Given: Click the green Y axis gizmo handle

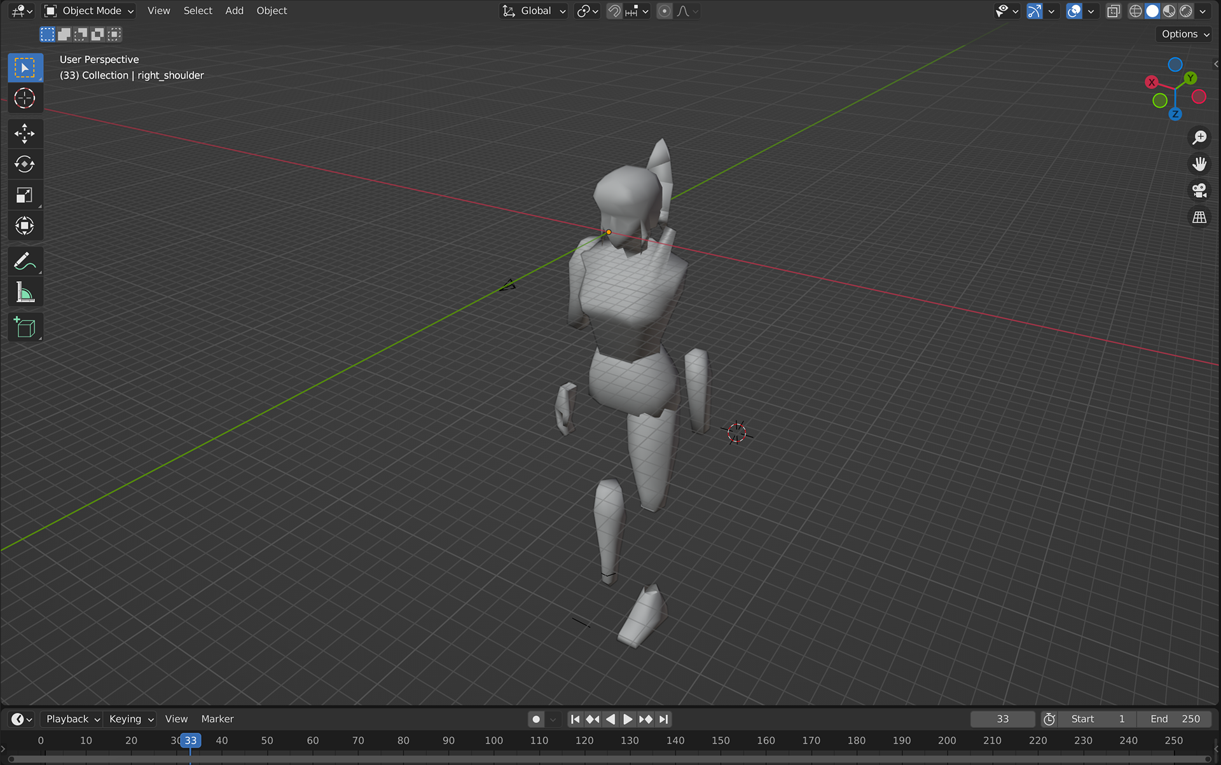Looking at the screenshot, I should click(x=1190, y=78).
